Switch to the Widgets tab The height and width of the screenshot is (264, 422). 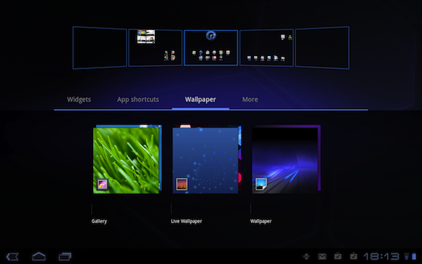coord(79,100)
